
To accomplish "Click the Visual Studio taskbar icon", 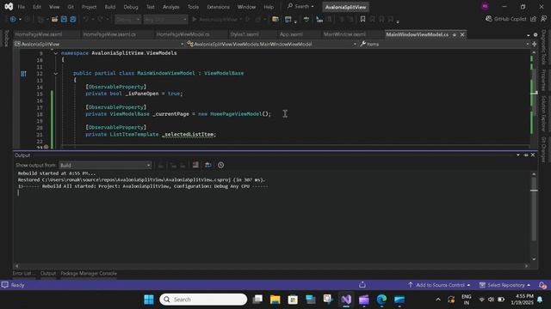I will (346, 300).
